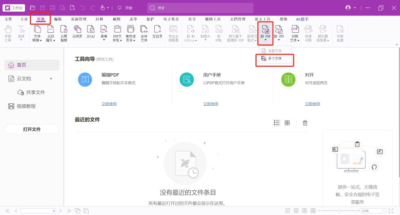Select 多个文件 from the dropdown menu
This screenshot has height=215, width=400.
pyautogui.click(x=275, y=59)
